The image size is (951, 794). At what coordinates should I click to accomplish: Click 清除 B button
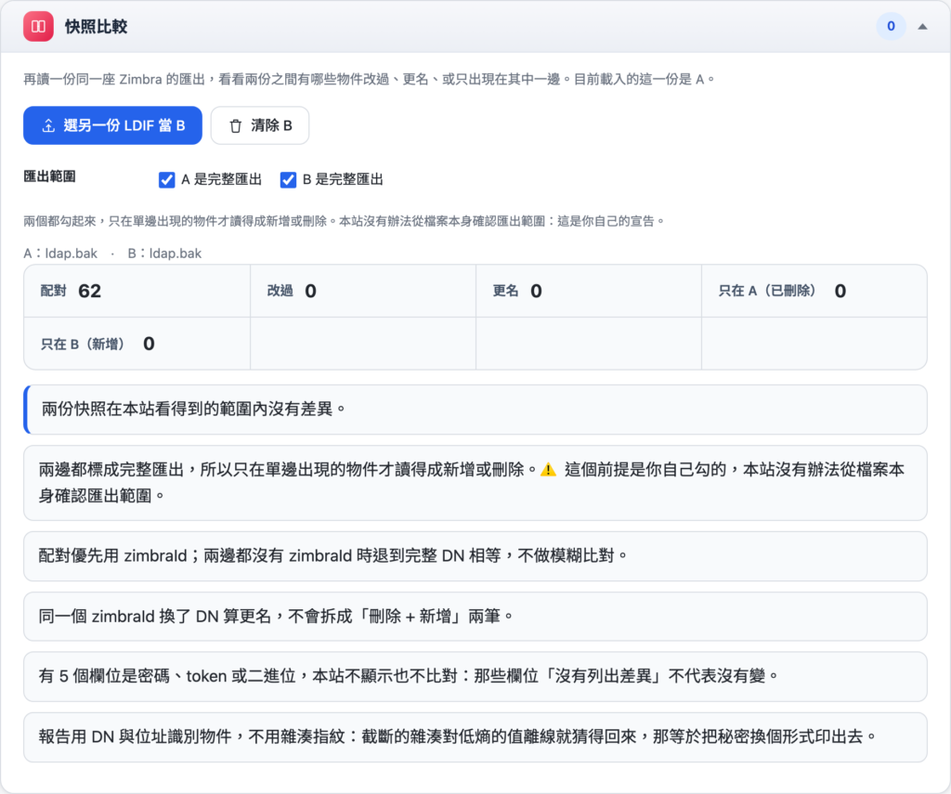(260, 125)
